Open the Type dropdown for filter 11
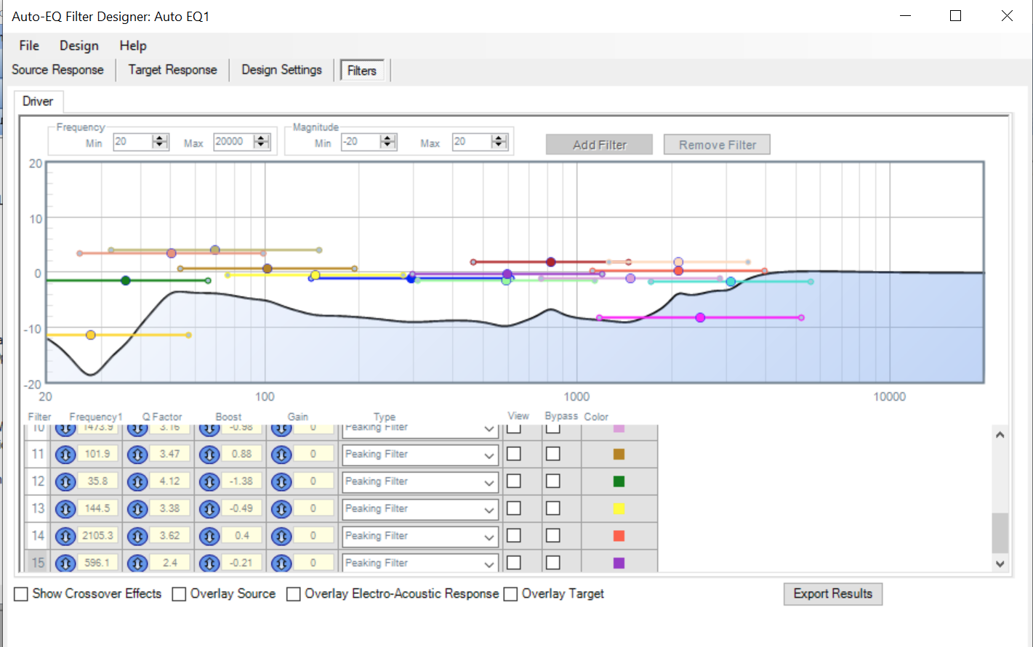Image resolution: width=1033 pixels, height=647 pixels. (489, 455)
